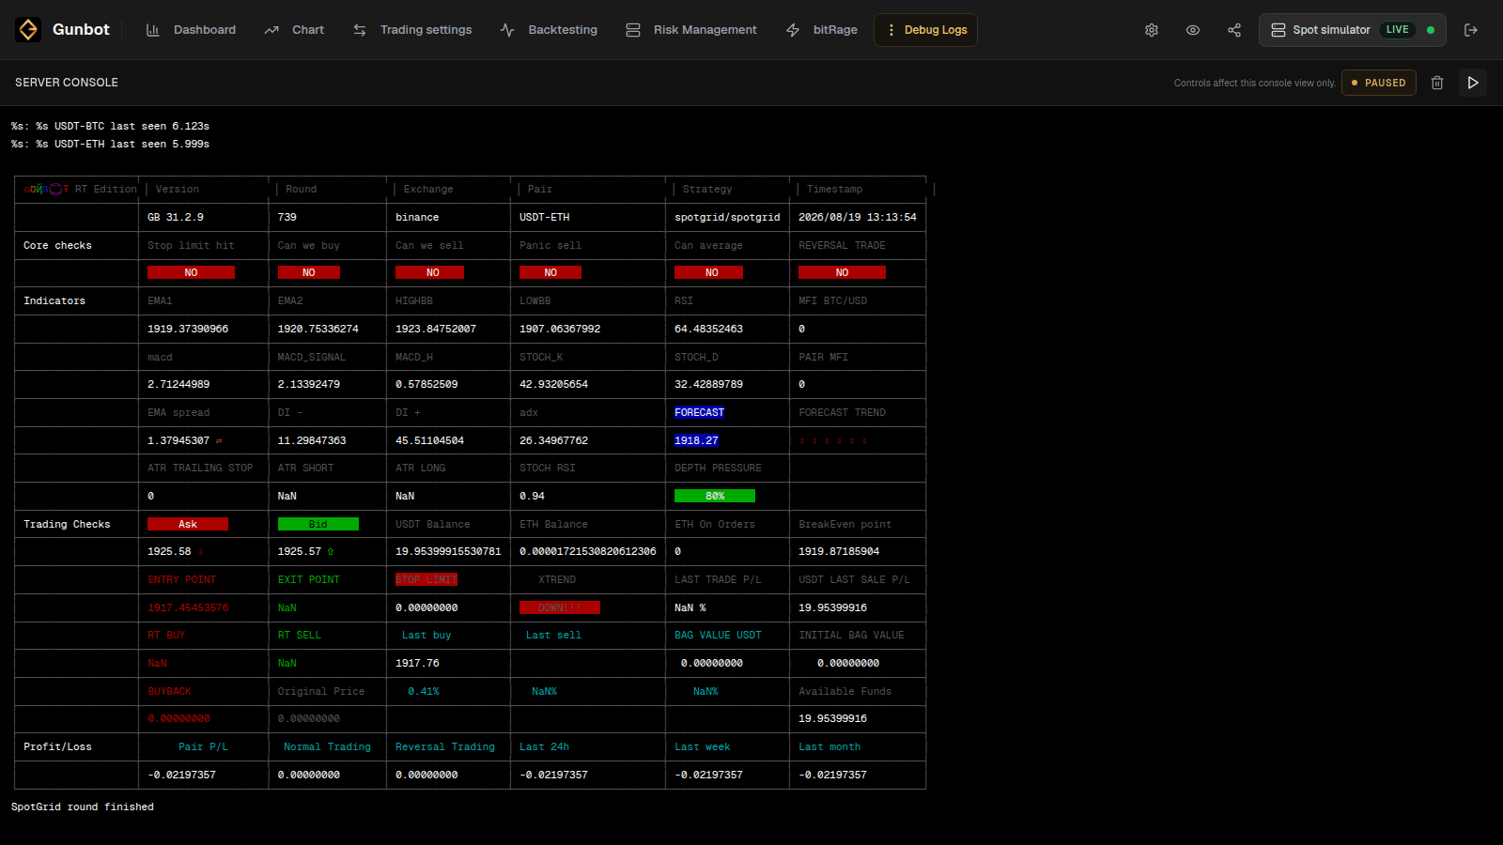Click the LIVE status badge

pos(1398,30)
